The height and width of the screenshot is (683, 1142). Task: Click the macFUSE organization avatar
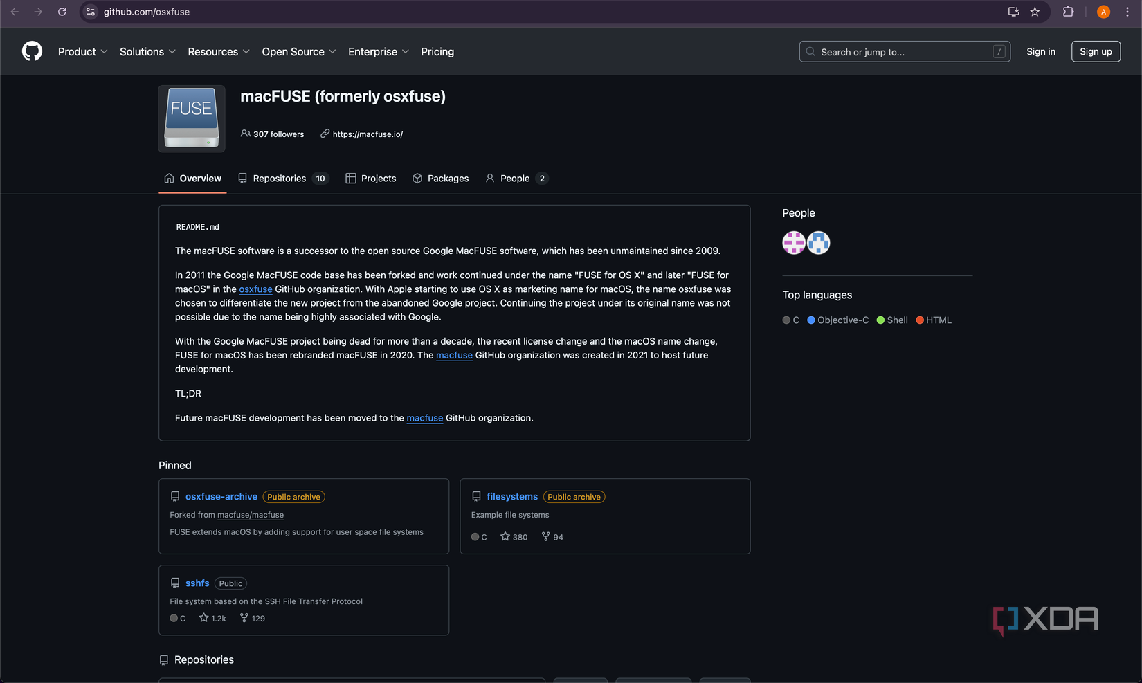[x=192, y=118]
